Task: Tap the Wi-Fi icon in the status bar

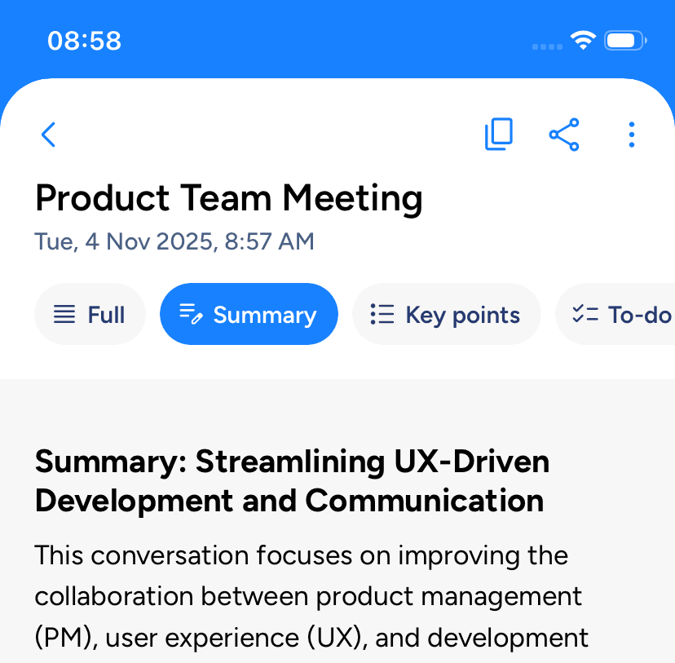Action: pos(583,41)
